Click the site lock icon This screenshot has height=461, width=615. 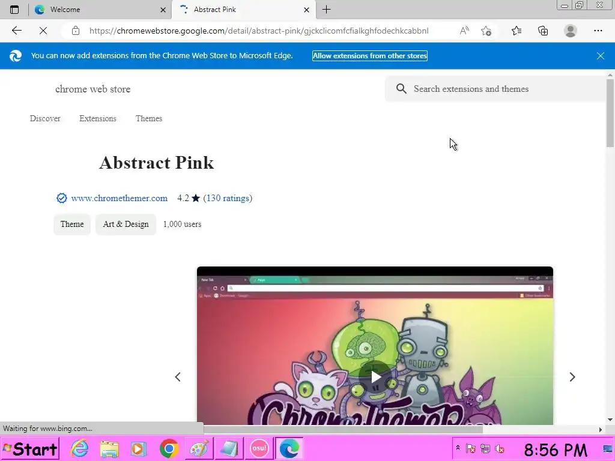click(76, 31)
